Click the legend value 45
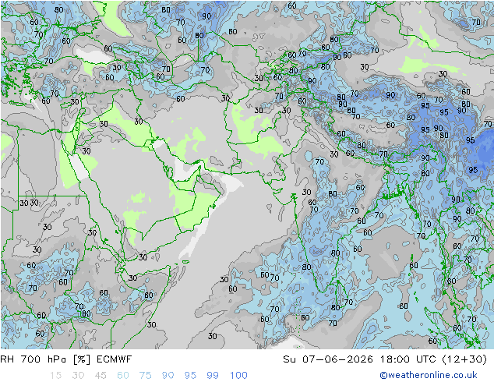Viewport: 494px width, 382px height. click(x=101, y=375)
